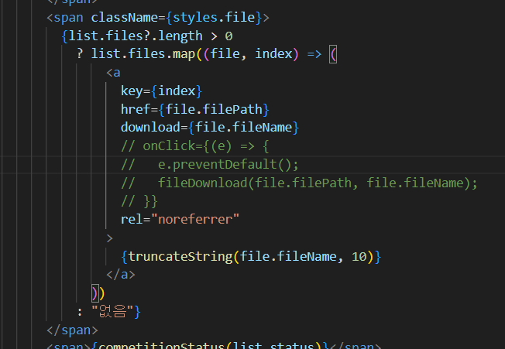Click the commented 'e.preventDefault();' line

[x=228, y=165]
